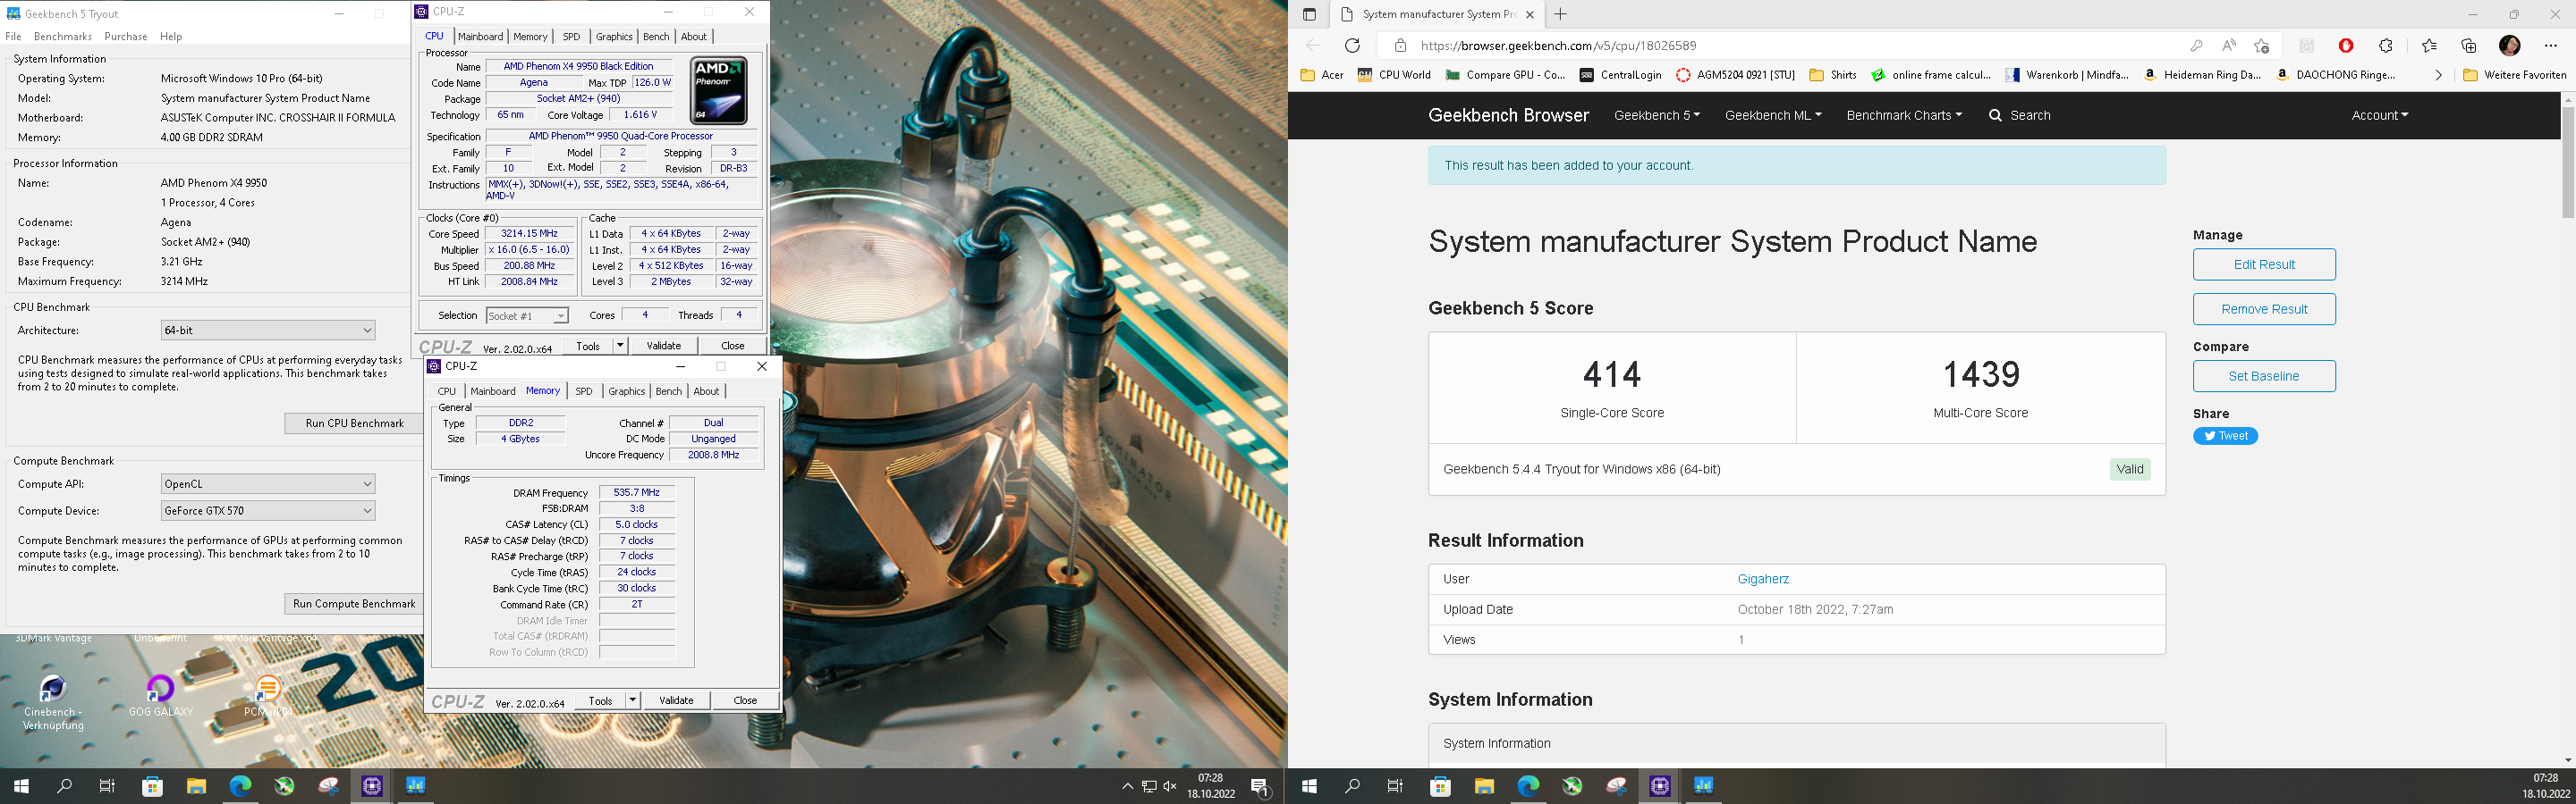
Task: Expand the Benchmark Charts navbar dropdown
Action: pos(1904,115)
